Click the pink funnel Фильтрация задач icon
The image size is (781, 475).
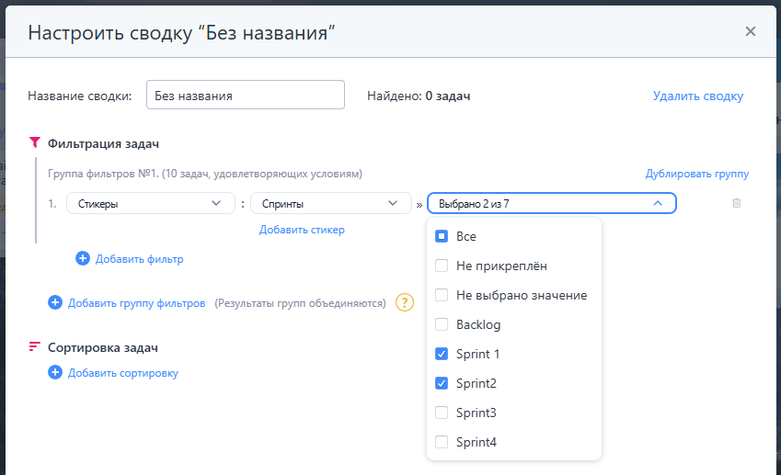[x=35, y=143]
